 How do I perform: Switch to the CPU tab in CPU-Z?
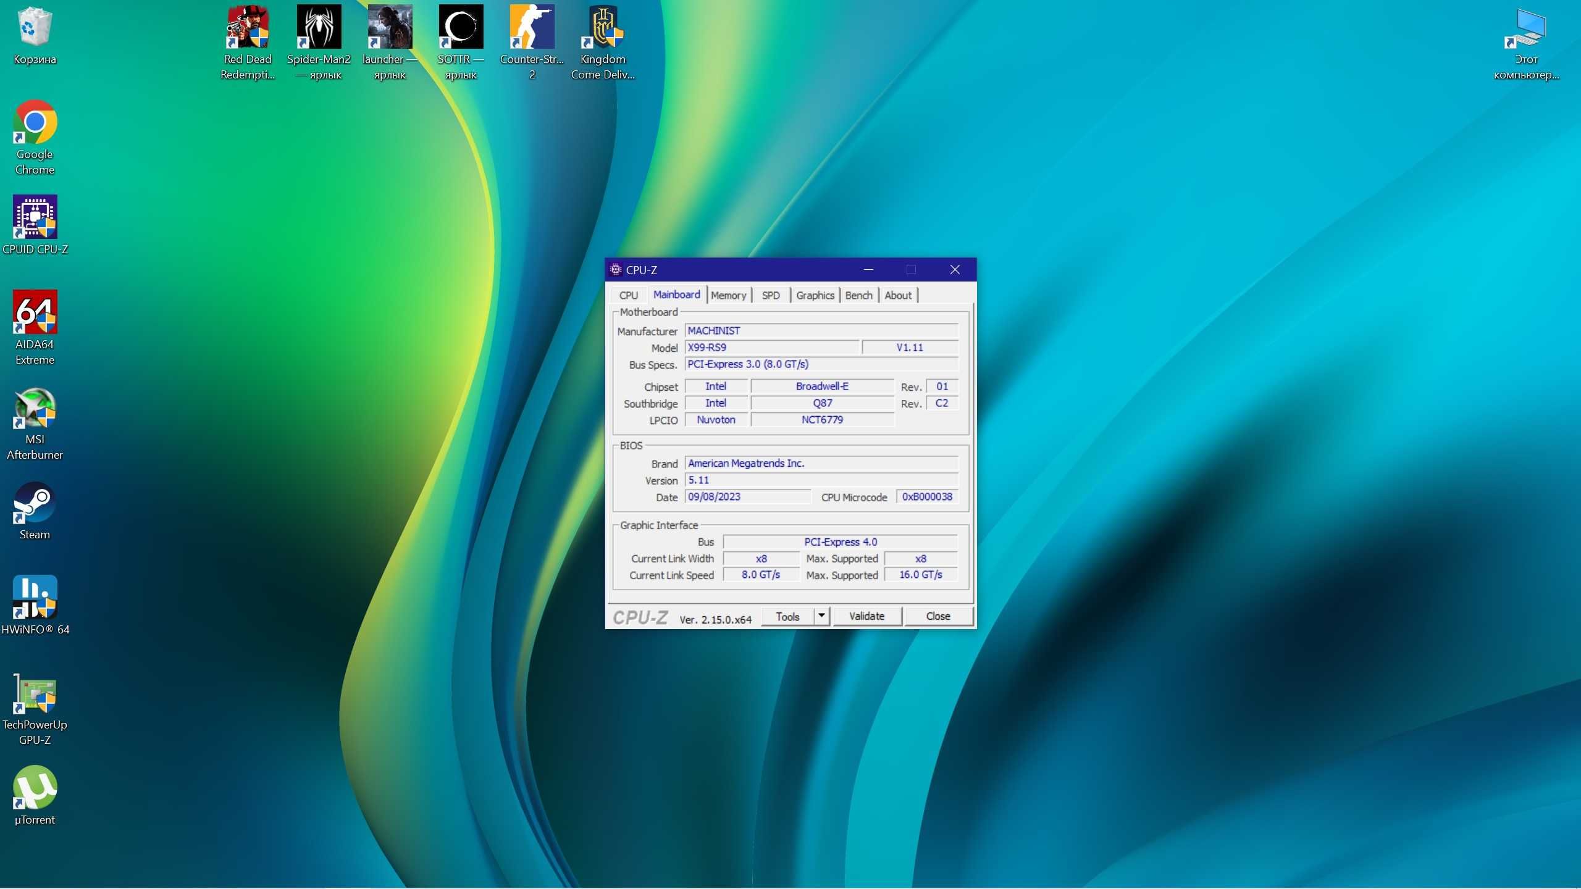pyautogui.click(x=628, y=296)
